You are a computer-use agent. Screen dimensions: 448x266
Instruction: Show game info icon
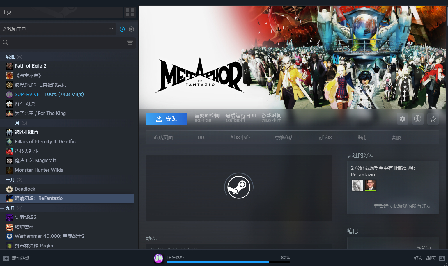(418, 119)
